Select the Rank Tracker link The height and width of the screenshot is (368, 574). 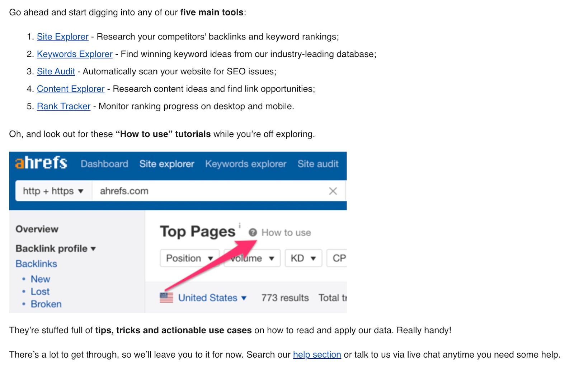pos(63,106)
